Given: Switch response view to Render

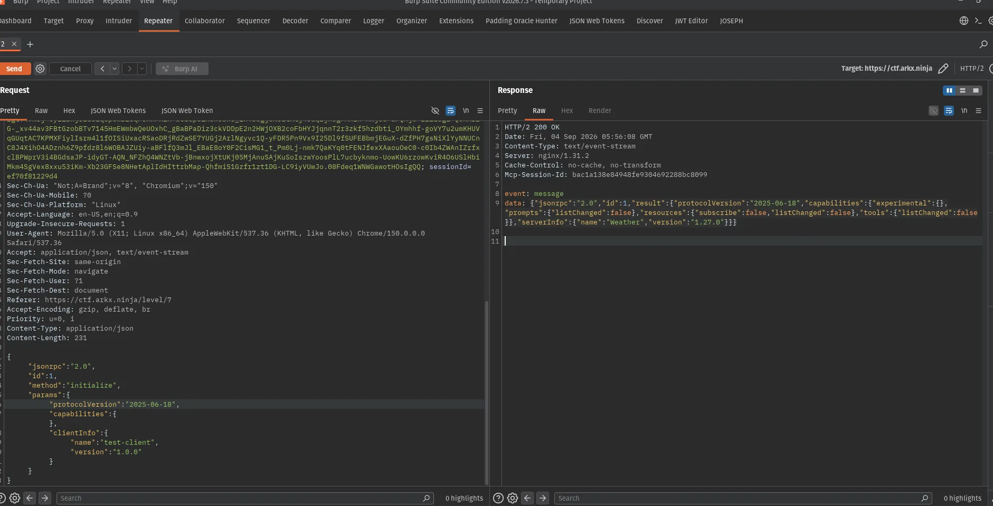Looking at the screenshot, I should coord(600,110).
